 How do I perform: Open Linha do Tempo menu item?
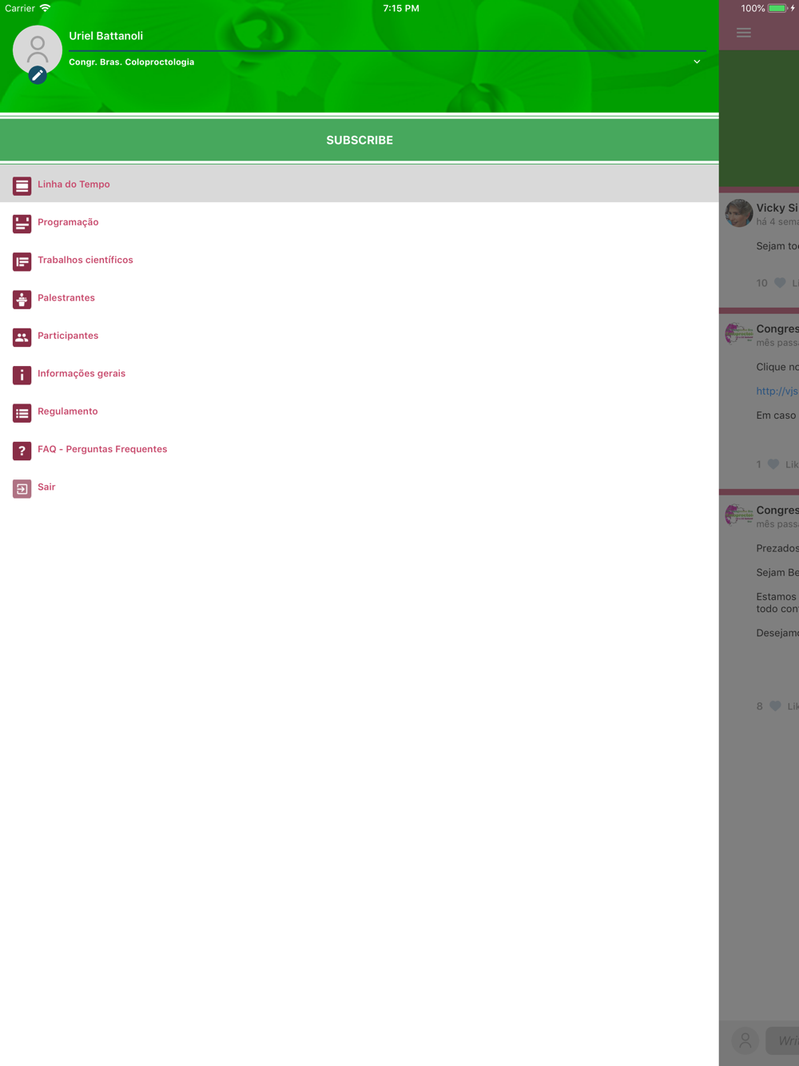pos(360,184)
